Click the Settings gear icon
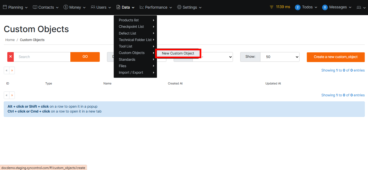Image resolution: width=368 pixels, height=170 pixels. tap(179, 7)
